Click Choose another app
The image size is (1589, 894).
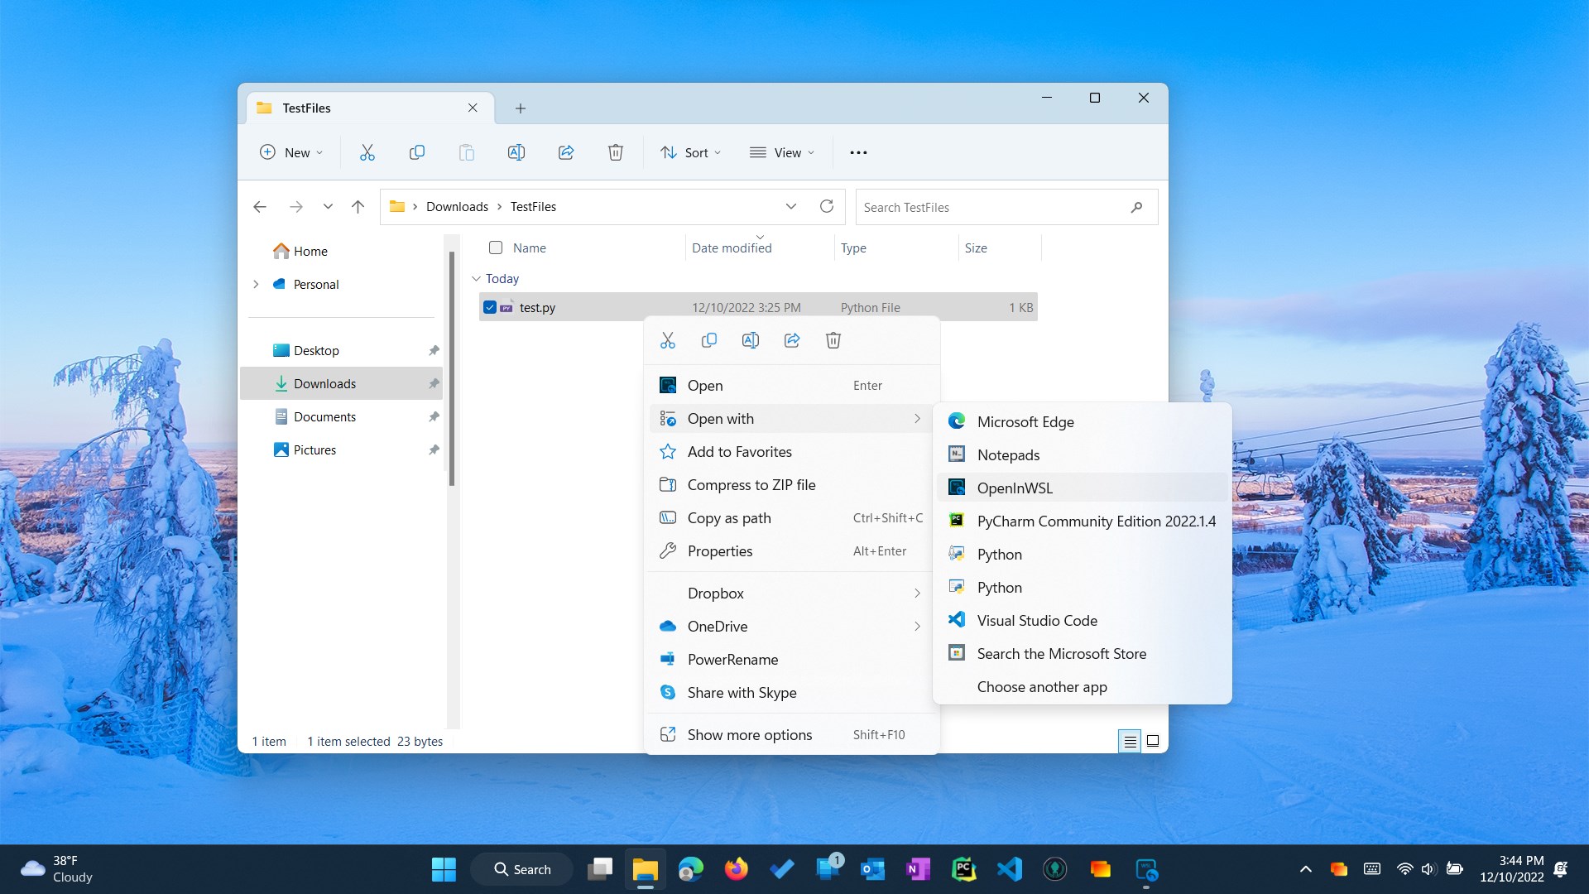coord(1042,687)
